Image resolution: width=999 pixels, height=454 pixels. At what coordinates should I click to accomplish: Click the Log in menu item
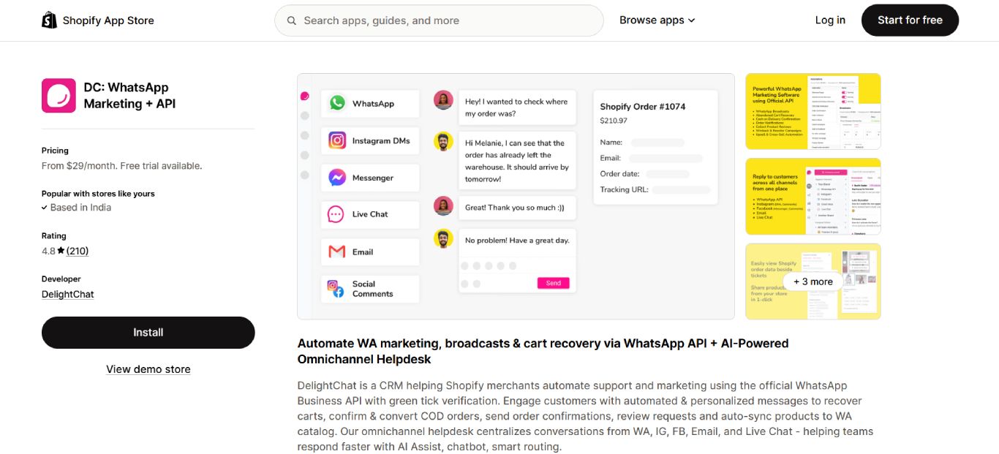point(829,20)
